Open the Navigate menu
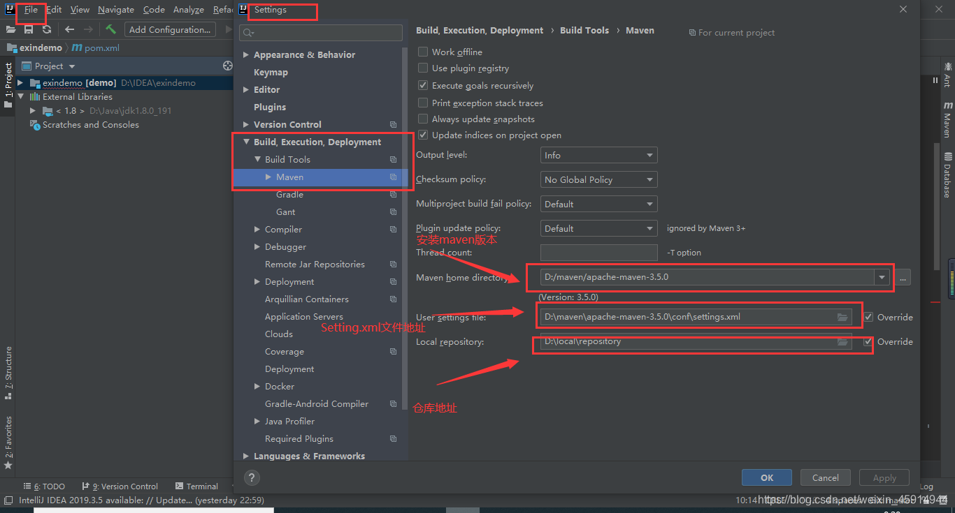 click(x=116, y=10)
